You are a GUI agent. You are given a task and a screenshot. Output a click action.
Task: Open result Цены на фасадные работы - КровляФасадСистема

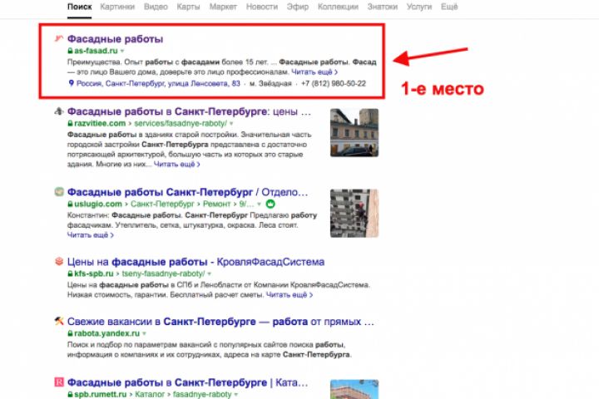point(196,262)
